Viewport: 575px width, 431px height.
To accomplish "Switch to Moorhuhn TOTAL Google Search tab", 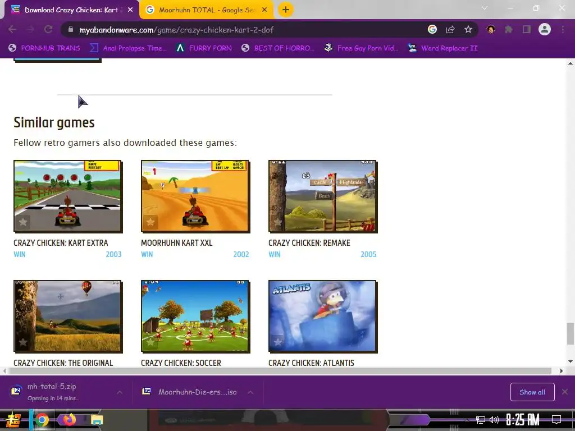I will 207,10.
